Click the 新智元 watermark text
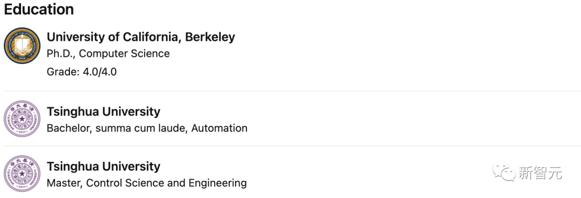The height and width of the screenshot is (198, 581). [540, 172]
